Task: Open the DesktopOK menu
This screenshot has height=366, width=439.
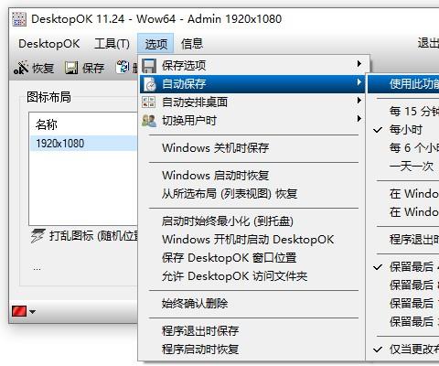Action: [49, 44]
